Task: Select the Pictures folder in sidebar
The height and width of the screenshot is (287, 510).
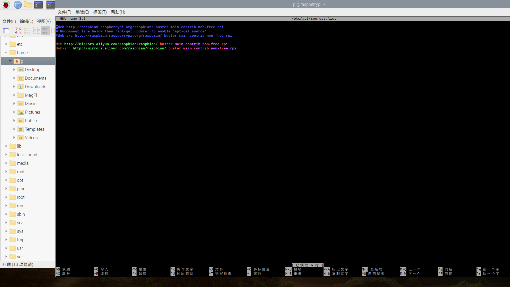Action: pos(32,112)
